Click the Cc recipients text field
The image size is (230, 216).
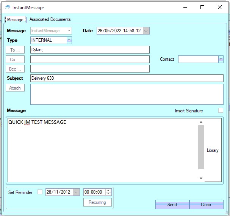pos(90,59)
